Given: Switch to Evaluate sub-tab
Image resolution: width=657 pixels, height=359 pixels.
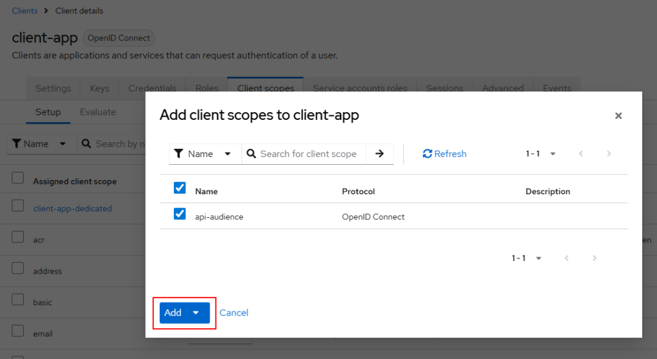Looking at the screenshot, I should point(98,112).
